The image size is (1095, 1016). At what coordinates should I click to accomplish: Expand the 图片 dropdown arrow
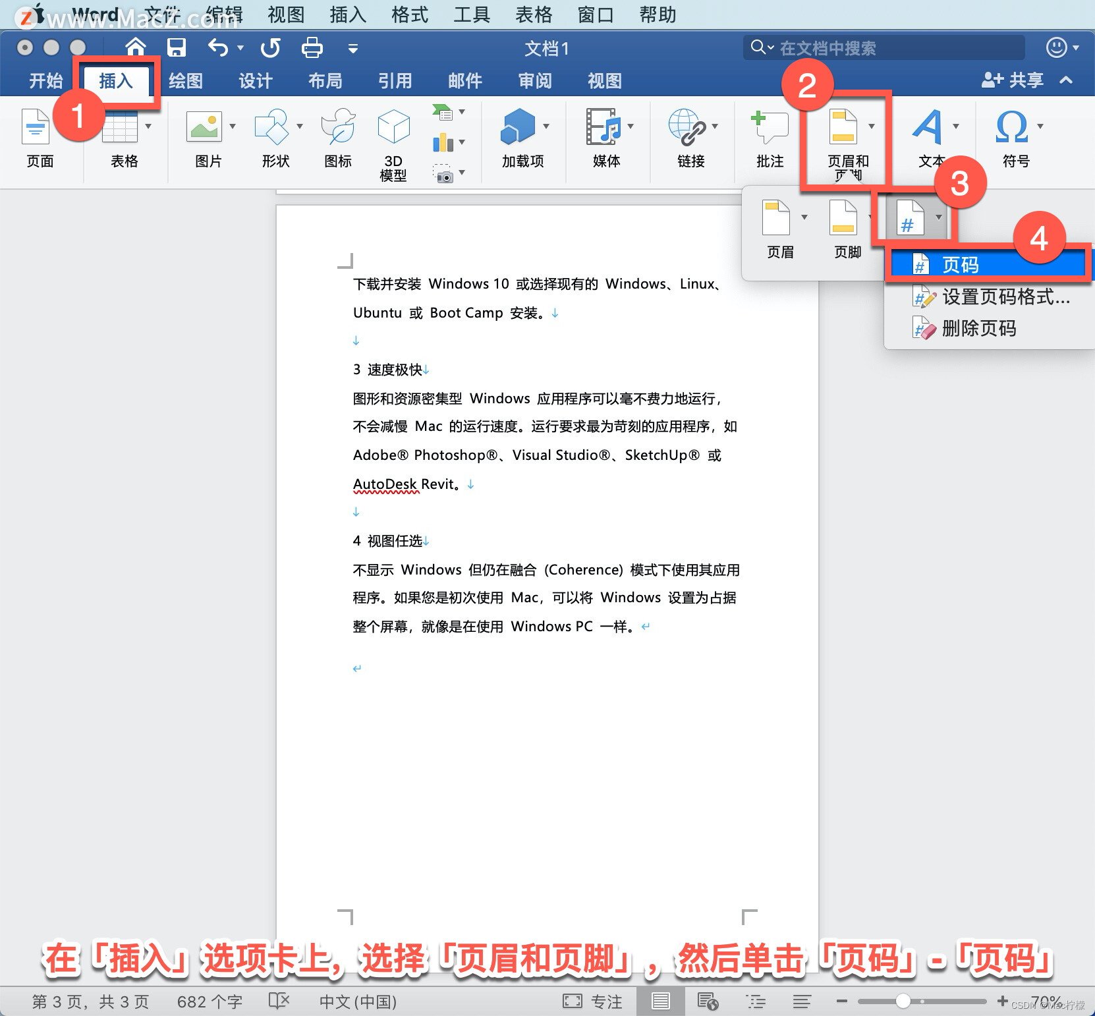(x=233, y=126)
